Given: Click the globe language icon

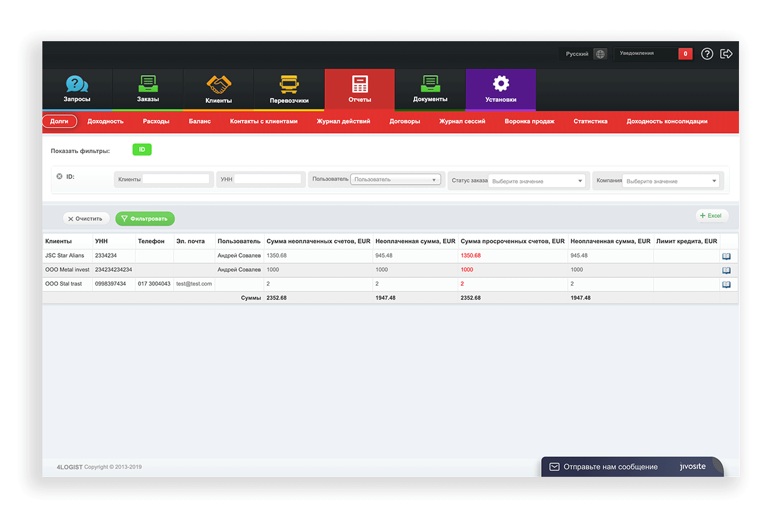Looking at the screenshot, I should tap(600, 54).
